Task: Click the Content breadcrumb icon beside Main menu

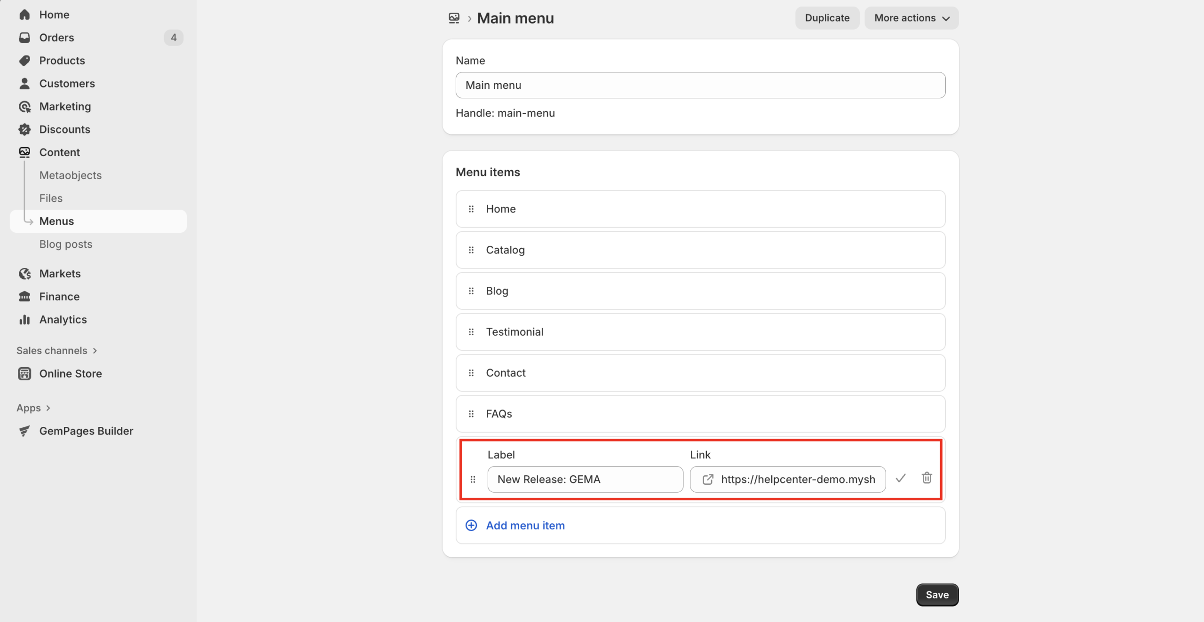Action: (x=454, y=18)
